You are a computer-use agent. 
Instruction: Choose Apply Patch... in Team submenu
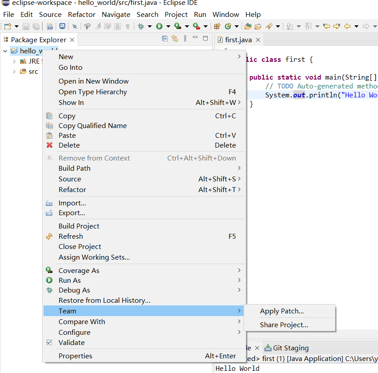coord(290,311)
